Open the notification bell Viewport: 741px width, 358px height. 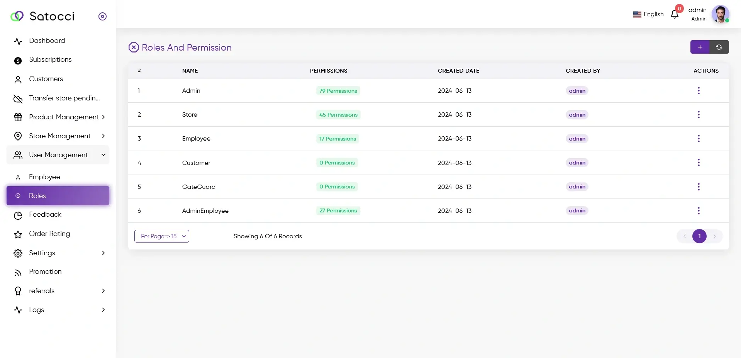click(675, 14)
